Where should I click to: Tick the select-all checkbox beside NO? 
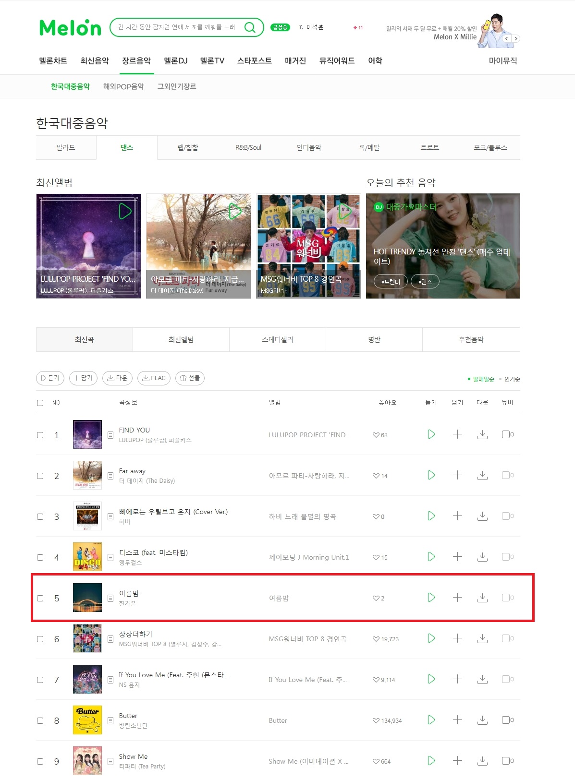click(40, 403)
